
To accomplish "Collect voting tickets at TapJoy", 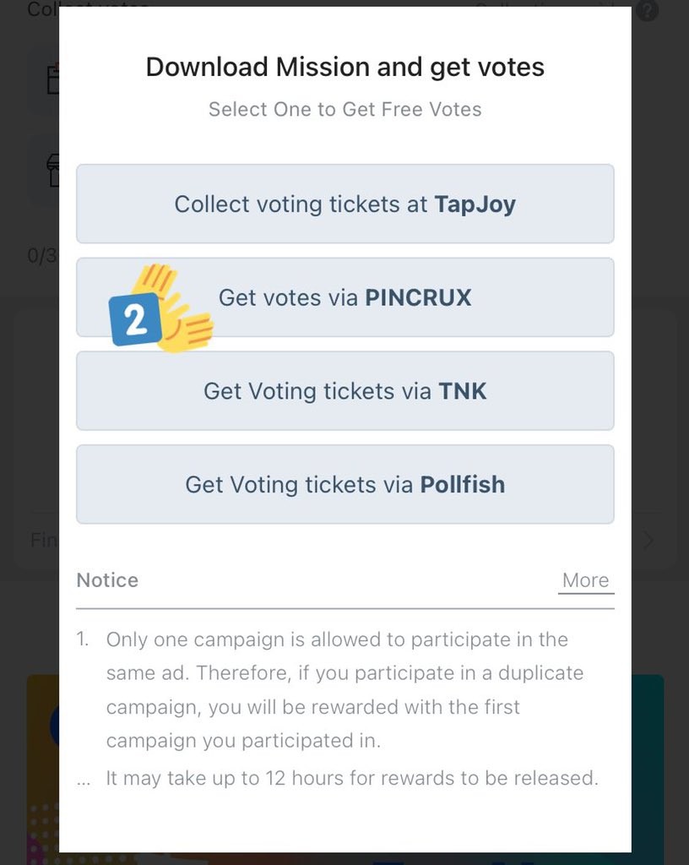I will tap(344, 204).
